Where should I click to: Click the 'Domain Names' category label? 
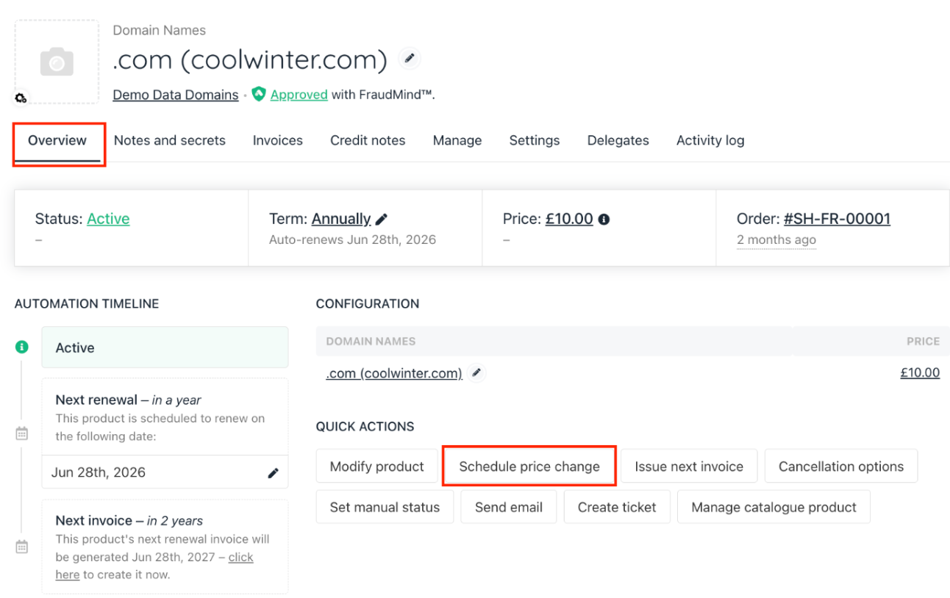pos(159,30)
